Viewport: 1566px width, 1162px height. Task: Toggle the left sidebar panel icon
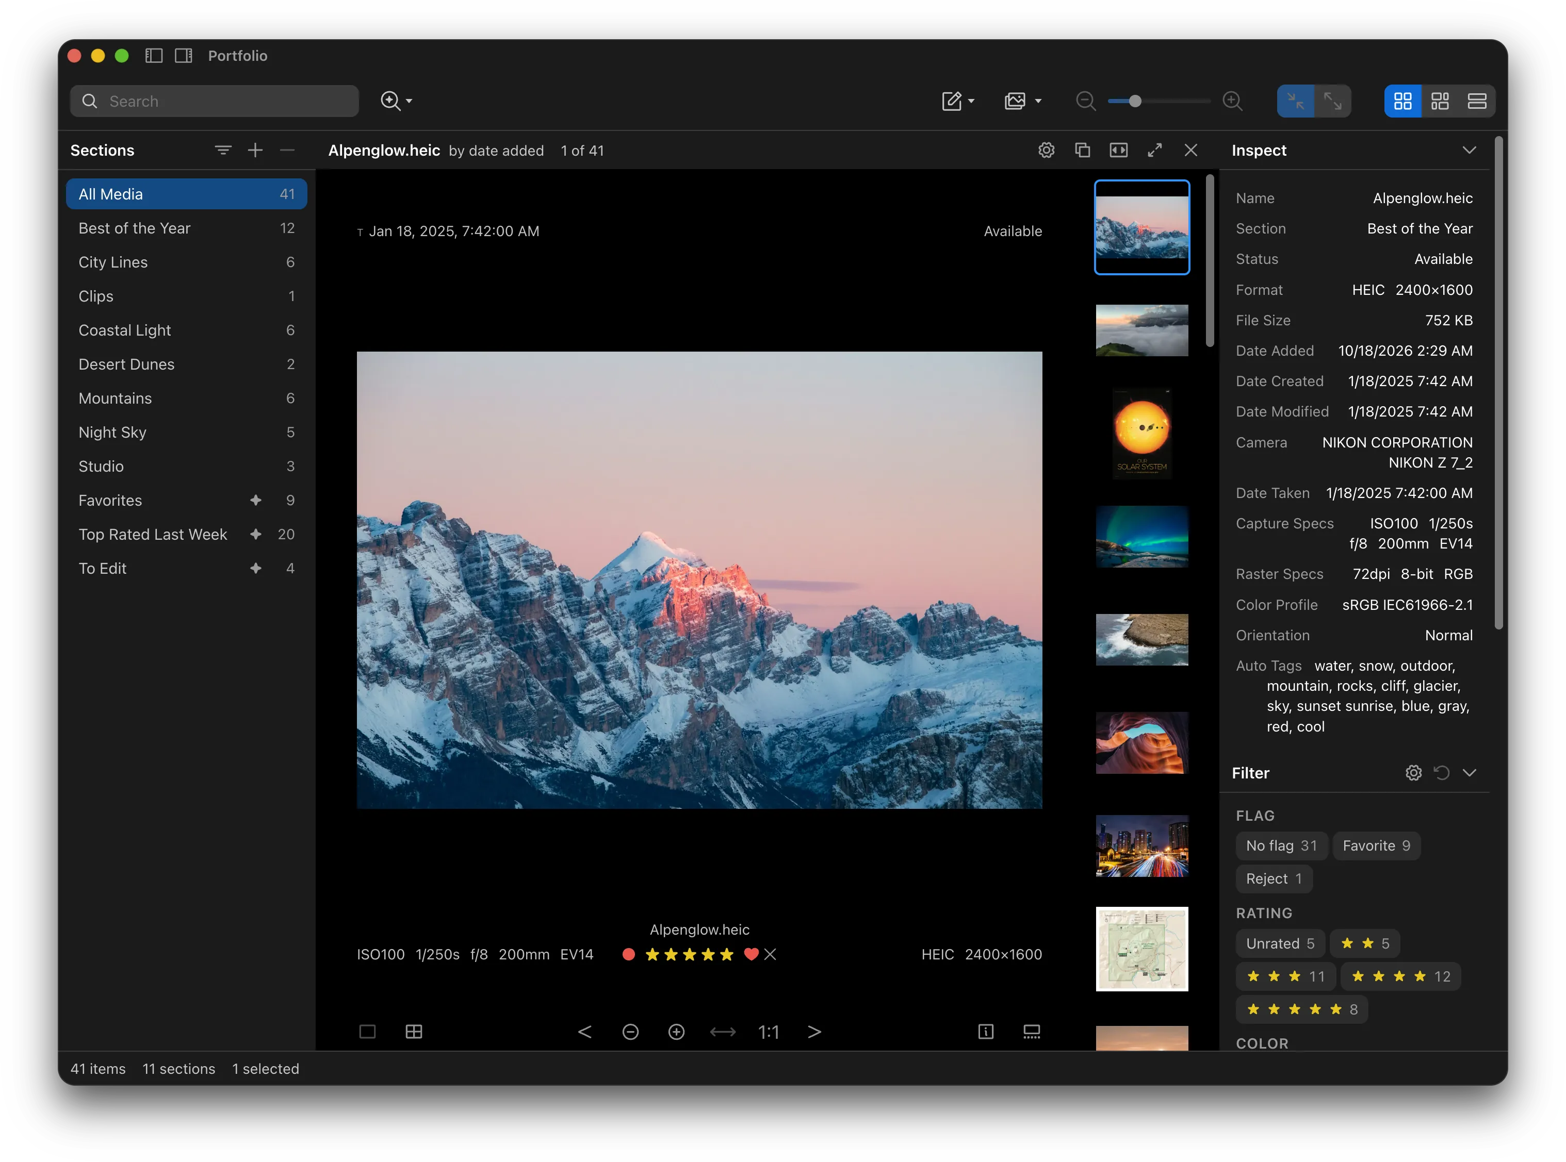(153, 56)
